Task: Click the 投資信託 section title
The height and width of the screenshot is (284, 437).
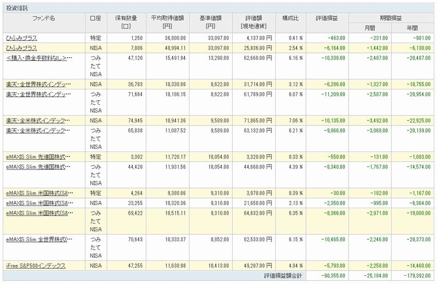Action: click(17, 8)
